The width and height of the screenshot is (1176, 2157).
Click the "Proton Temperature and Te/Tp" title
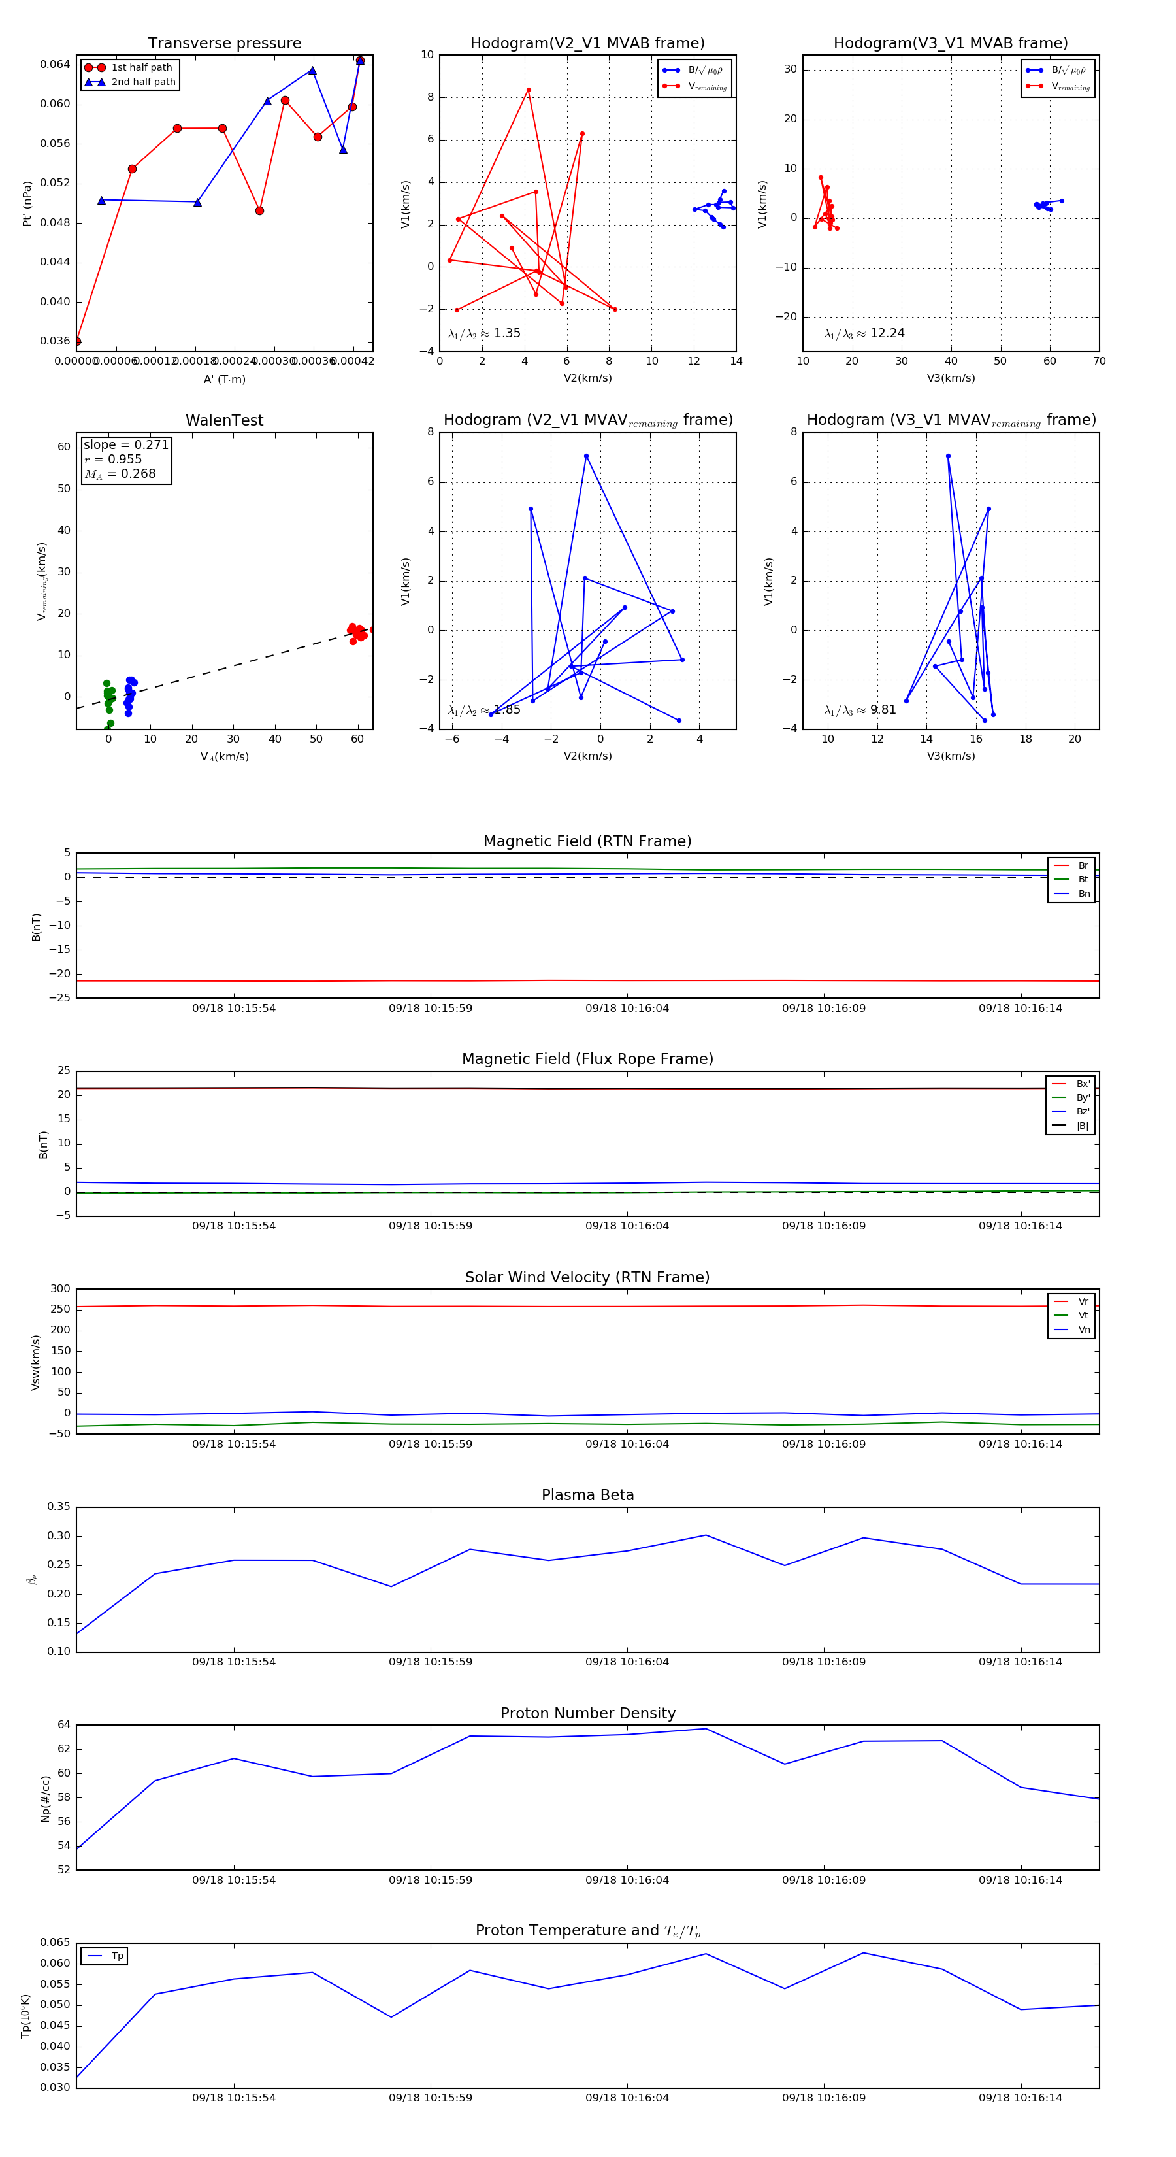(587, 1931)
